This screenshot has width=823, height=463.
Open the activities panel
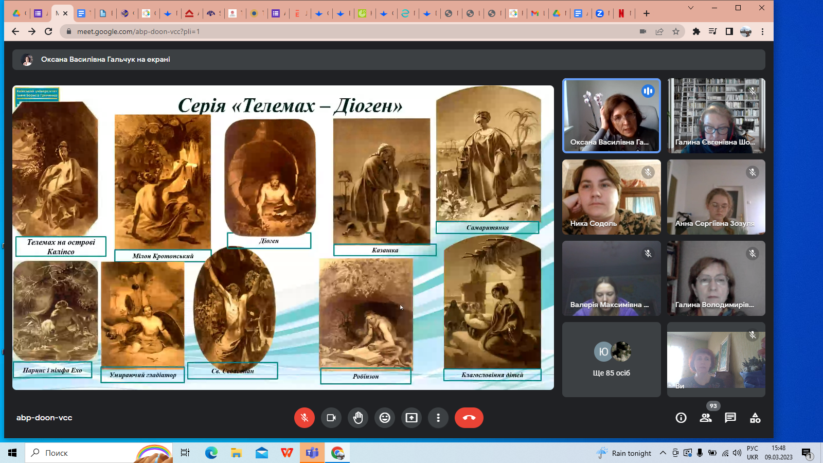[x=755, y=418]
